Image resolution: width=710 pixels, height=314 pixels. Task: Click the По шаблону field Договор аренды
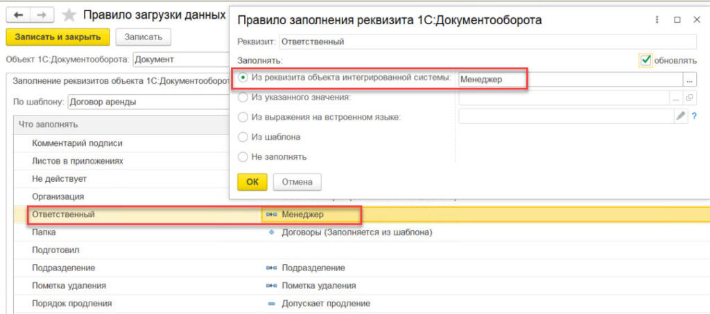149,102
